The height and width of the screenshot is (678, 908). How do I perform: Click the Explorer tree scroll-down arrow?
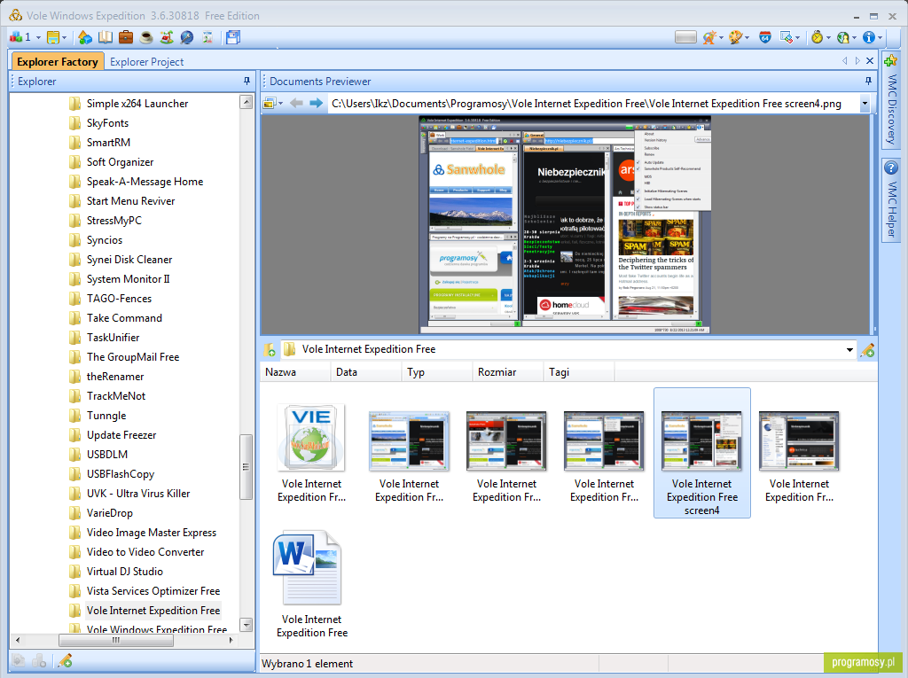coord(247,625)
